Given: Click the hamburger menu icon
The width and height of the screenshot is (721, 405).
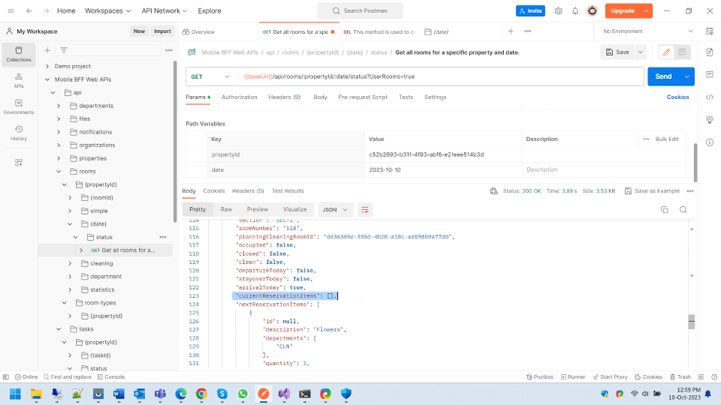Looking at the screenshot, I should click(11, 11).
